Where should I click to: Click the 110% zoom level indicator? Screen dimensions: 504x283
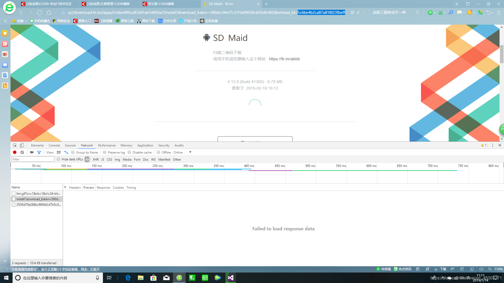point(498,269)
